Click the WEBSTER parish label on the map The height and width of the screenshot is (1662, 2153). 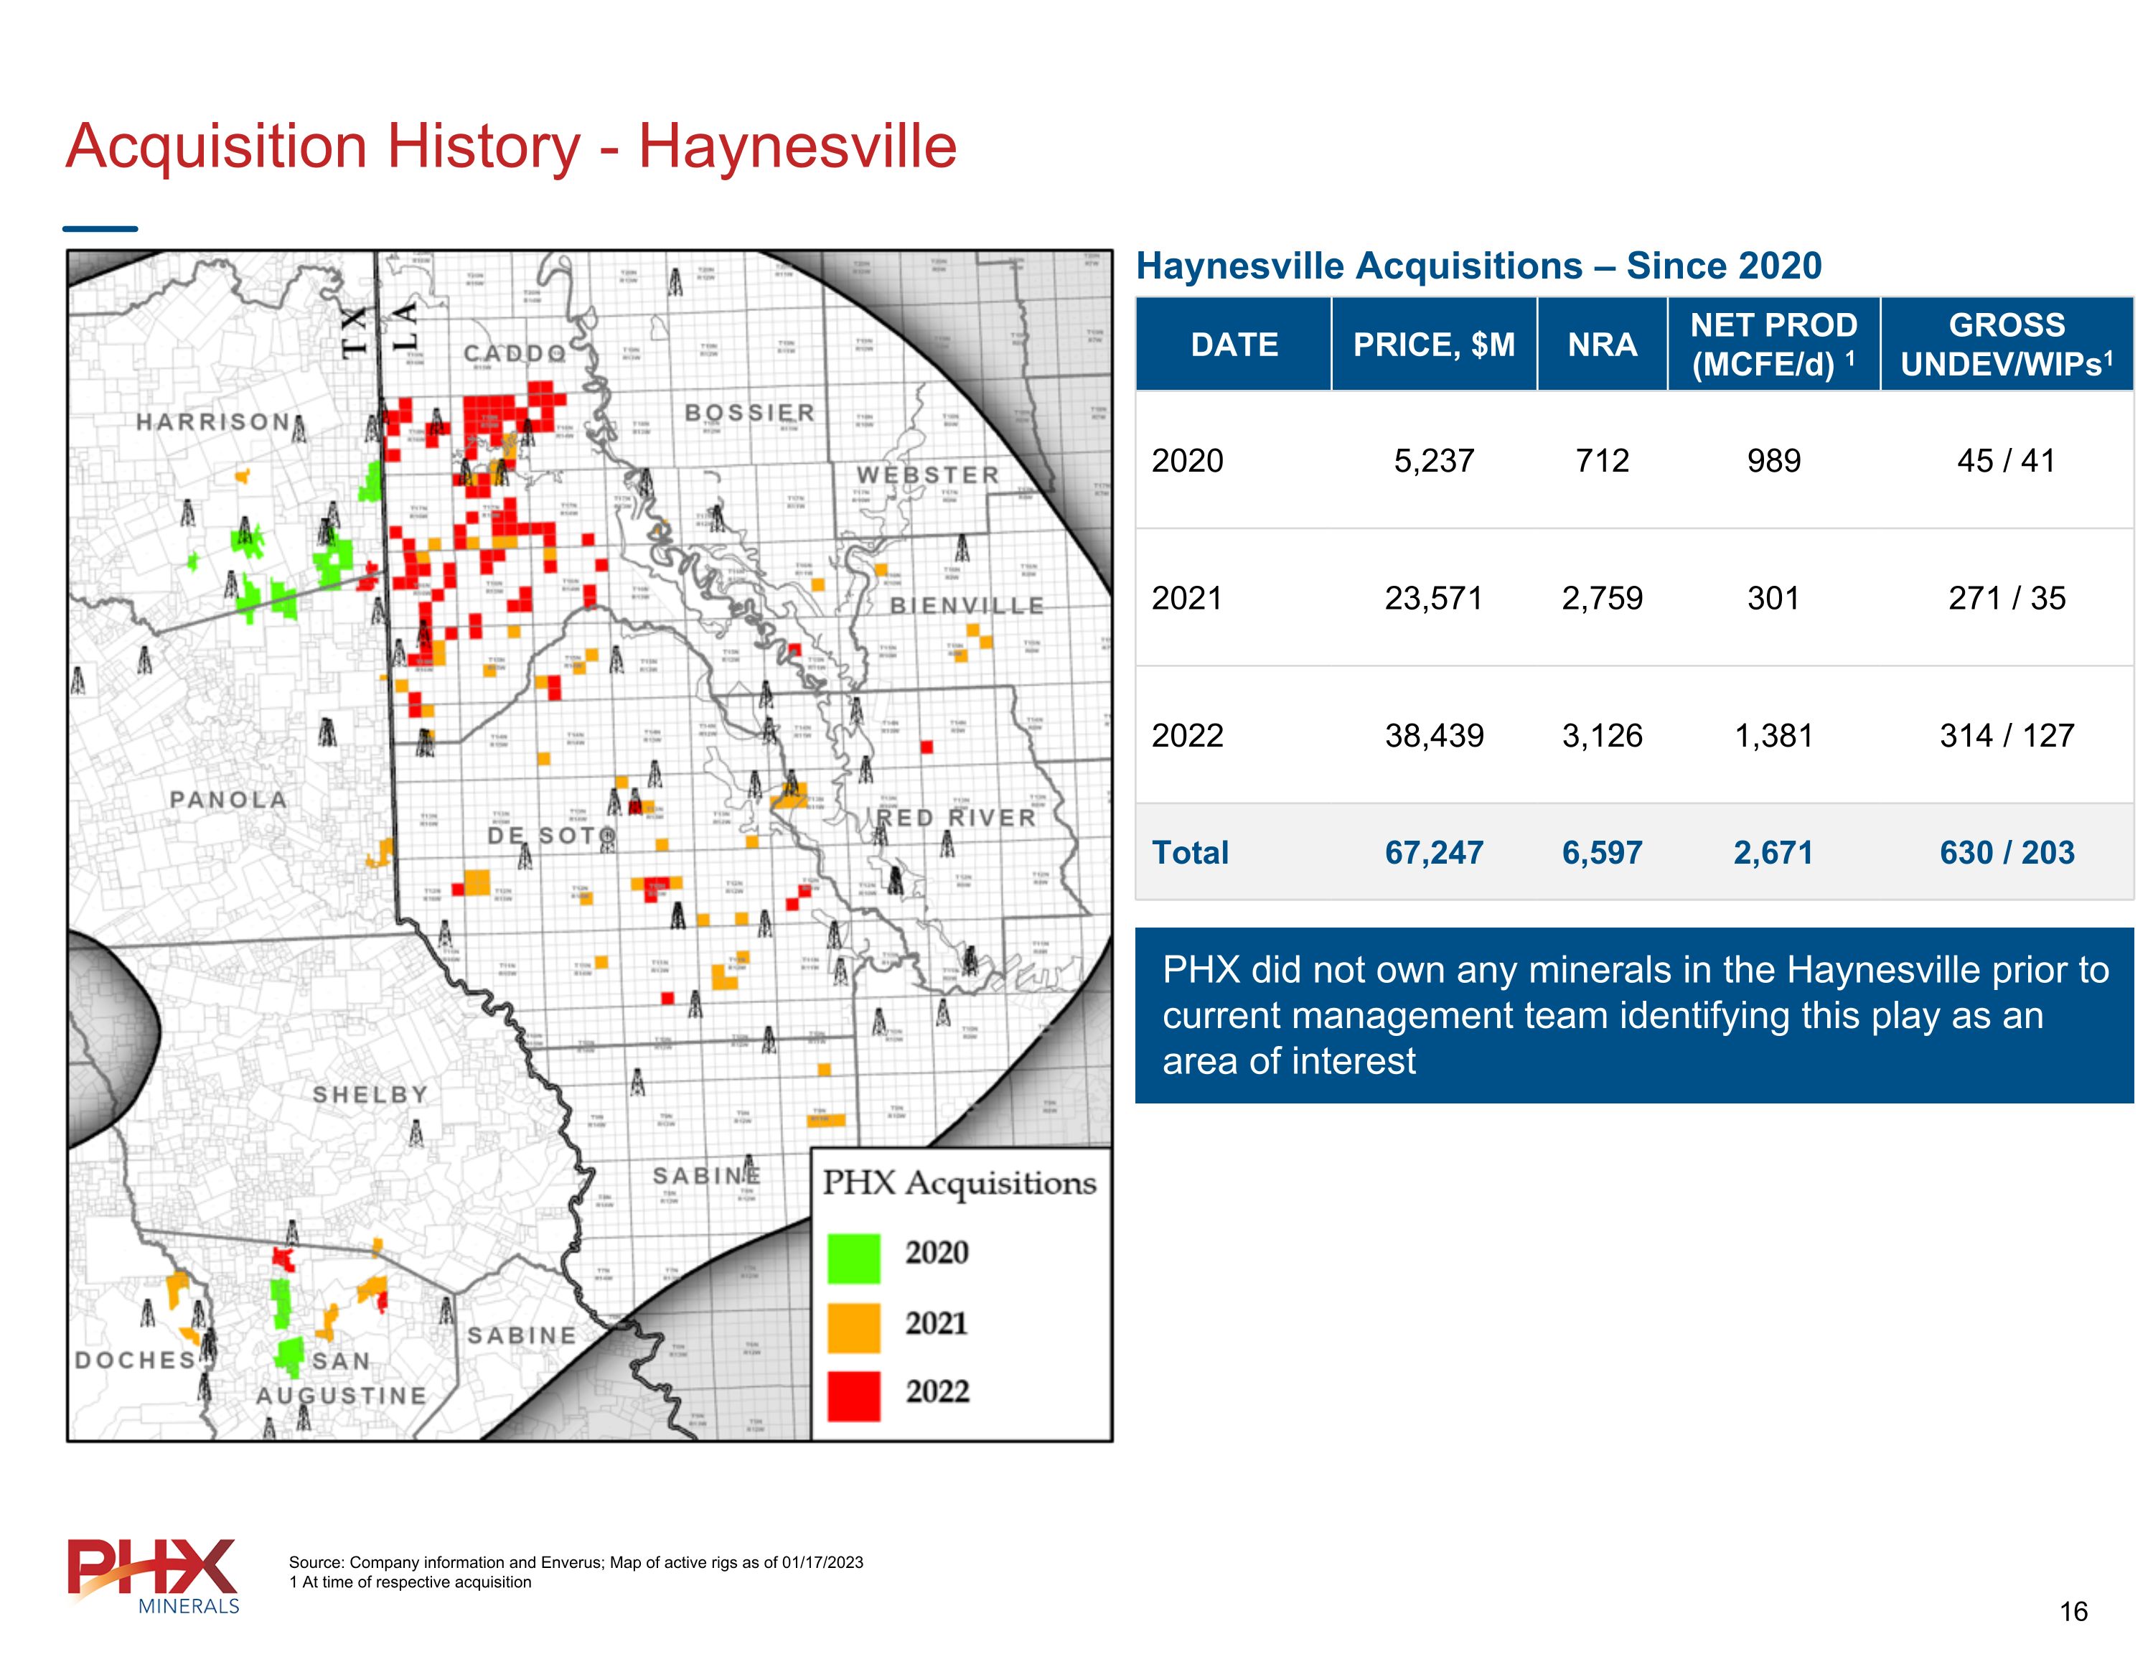(x=928, y=475)
